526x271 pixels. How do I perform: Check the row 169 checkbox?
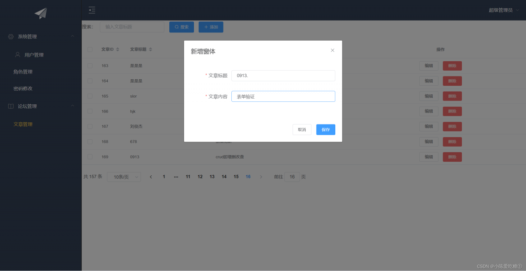pyautogui.click(x=90, y=157)
